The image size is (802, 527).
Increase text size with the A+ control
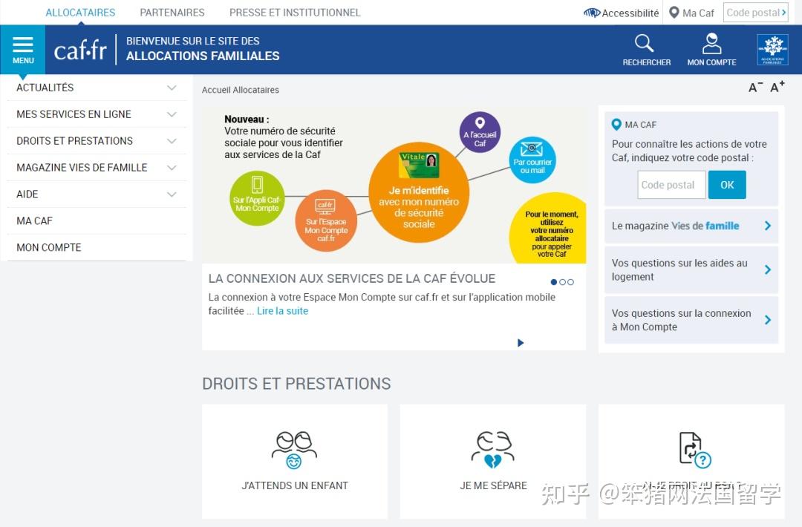coord(777,87)
